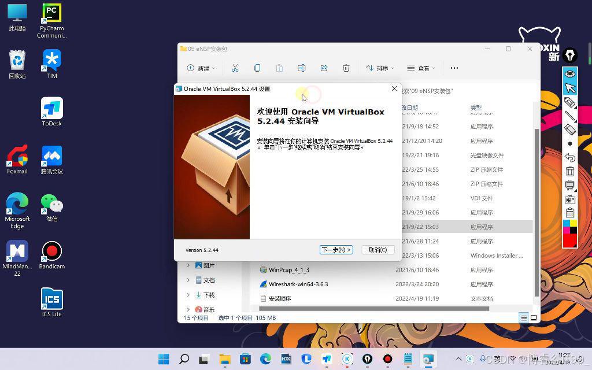
Task: Expand the Downloads (下载) tree node
Action: (188, 295)
